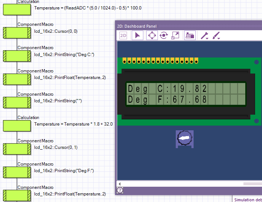Toggle the table grid icon in panel toolbar
Viewport: 262px width, 202px height.
click(x=190, y=35)
